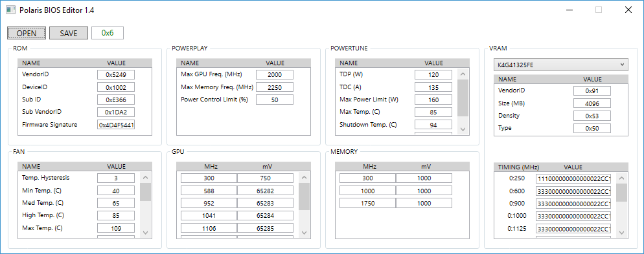Select the 0x6 checksum field
Image resolution: width=644 pixels, height=254 pixels.
tap(108, 33)
